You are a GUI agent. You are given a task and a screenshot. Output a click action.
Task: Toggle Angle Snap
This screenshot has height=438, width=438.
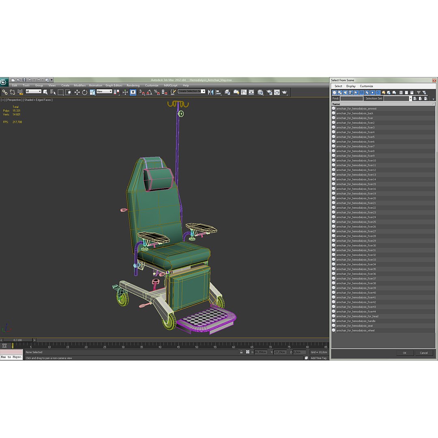149,92
